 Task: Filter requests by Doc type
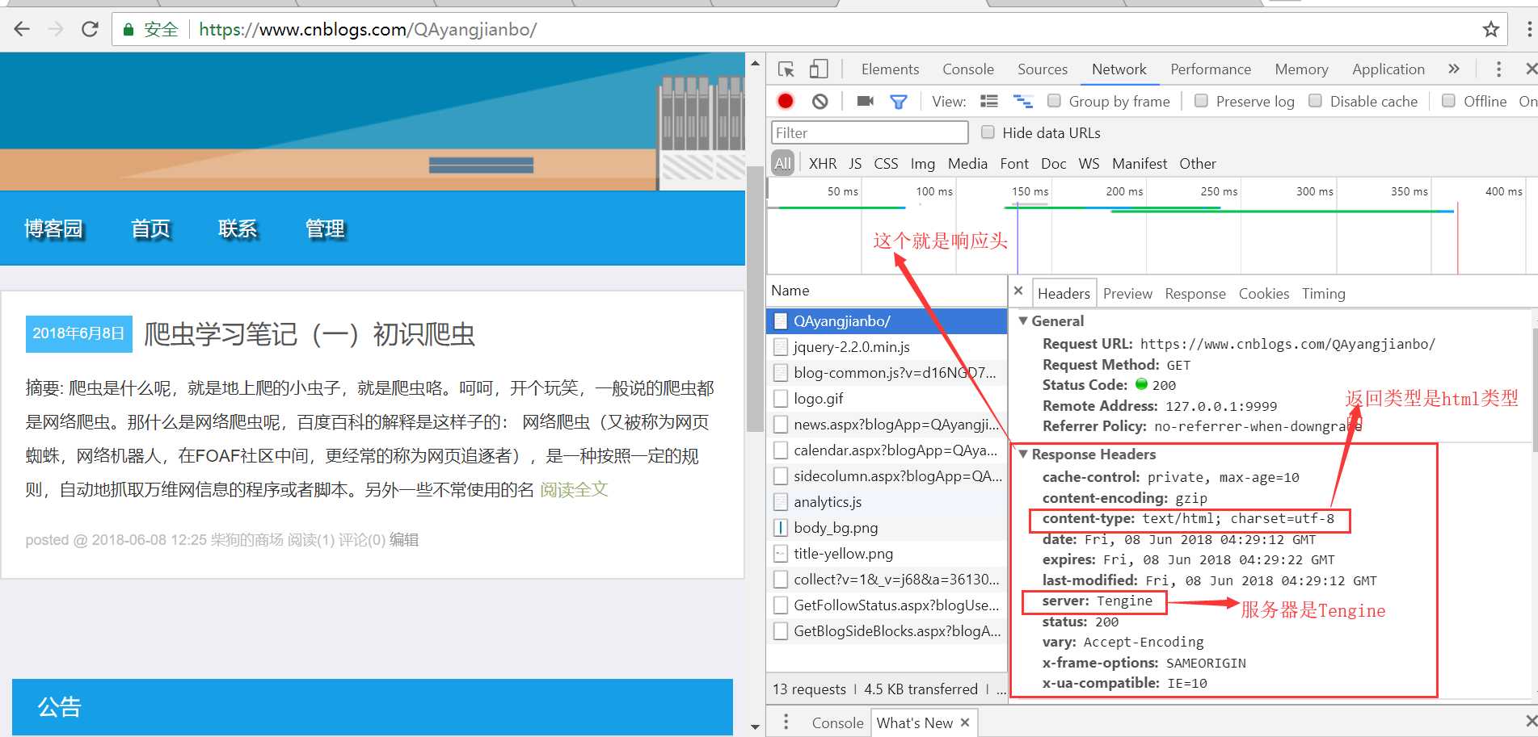click(x=1053, y=164)
